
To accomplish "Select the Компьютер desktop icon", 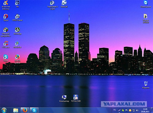I will pos(64,98).
